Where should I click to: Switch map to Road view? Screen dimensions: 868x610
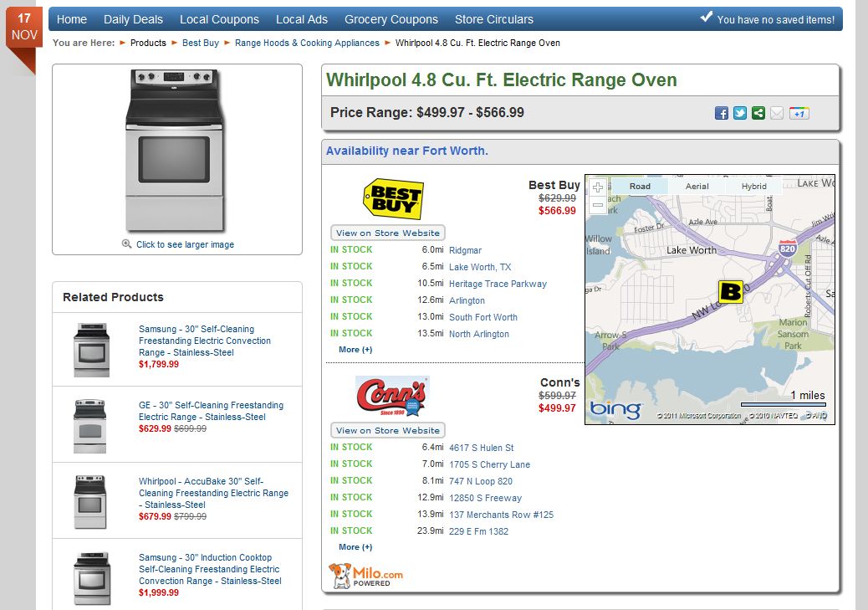click(x=640, y=186)
